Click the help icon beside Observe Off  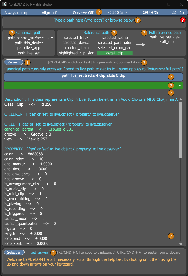[x=99, y=12]
